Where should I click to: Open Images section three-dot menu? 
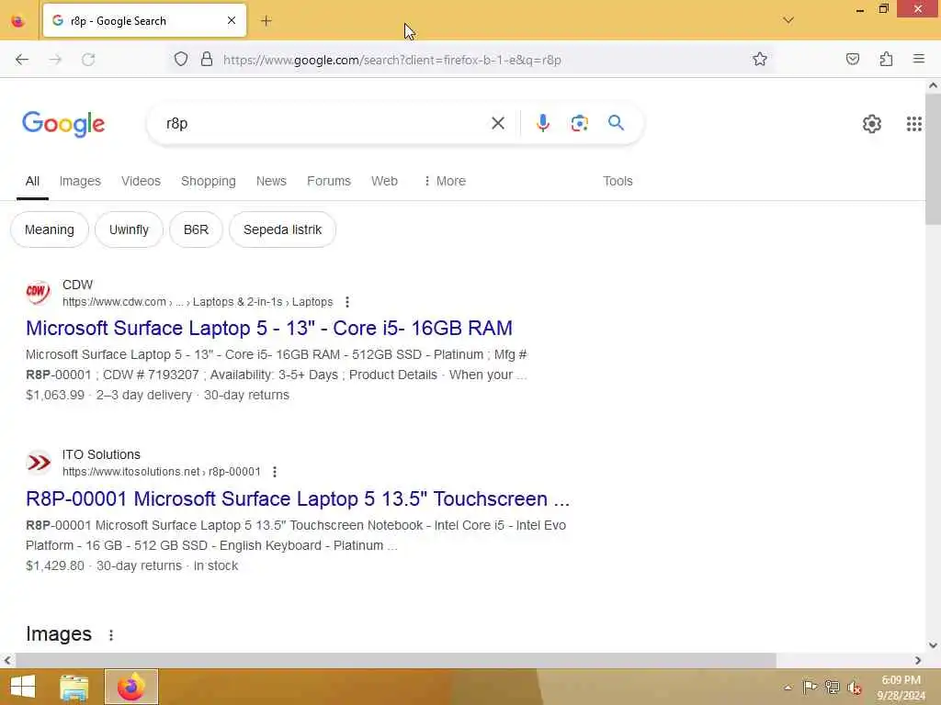[x=111, y=635]
